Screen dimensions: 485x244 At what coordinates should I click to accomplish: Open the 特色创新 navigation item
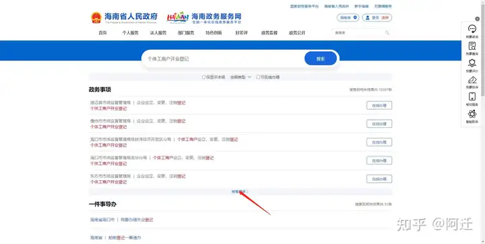pyautogui.click(x=214, y=33)
